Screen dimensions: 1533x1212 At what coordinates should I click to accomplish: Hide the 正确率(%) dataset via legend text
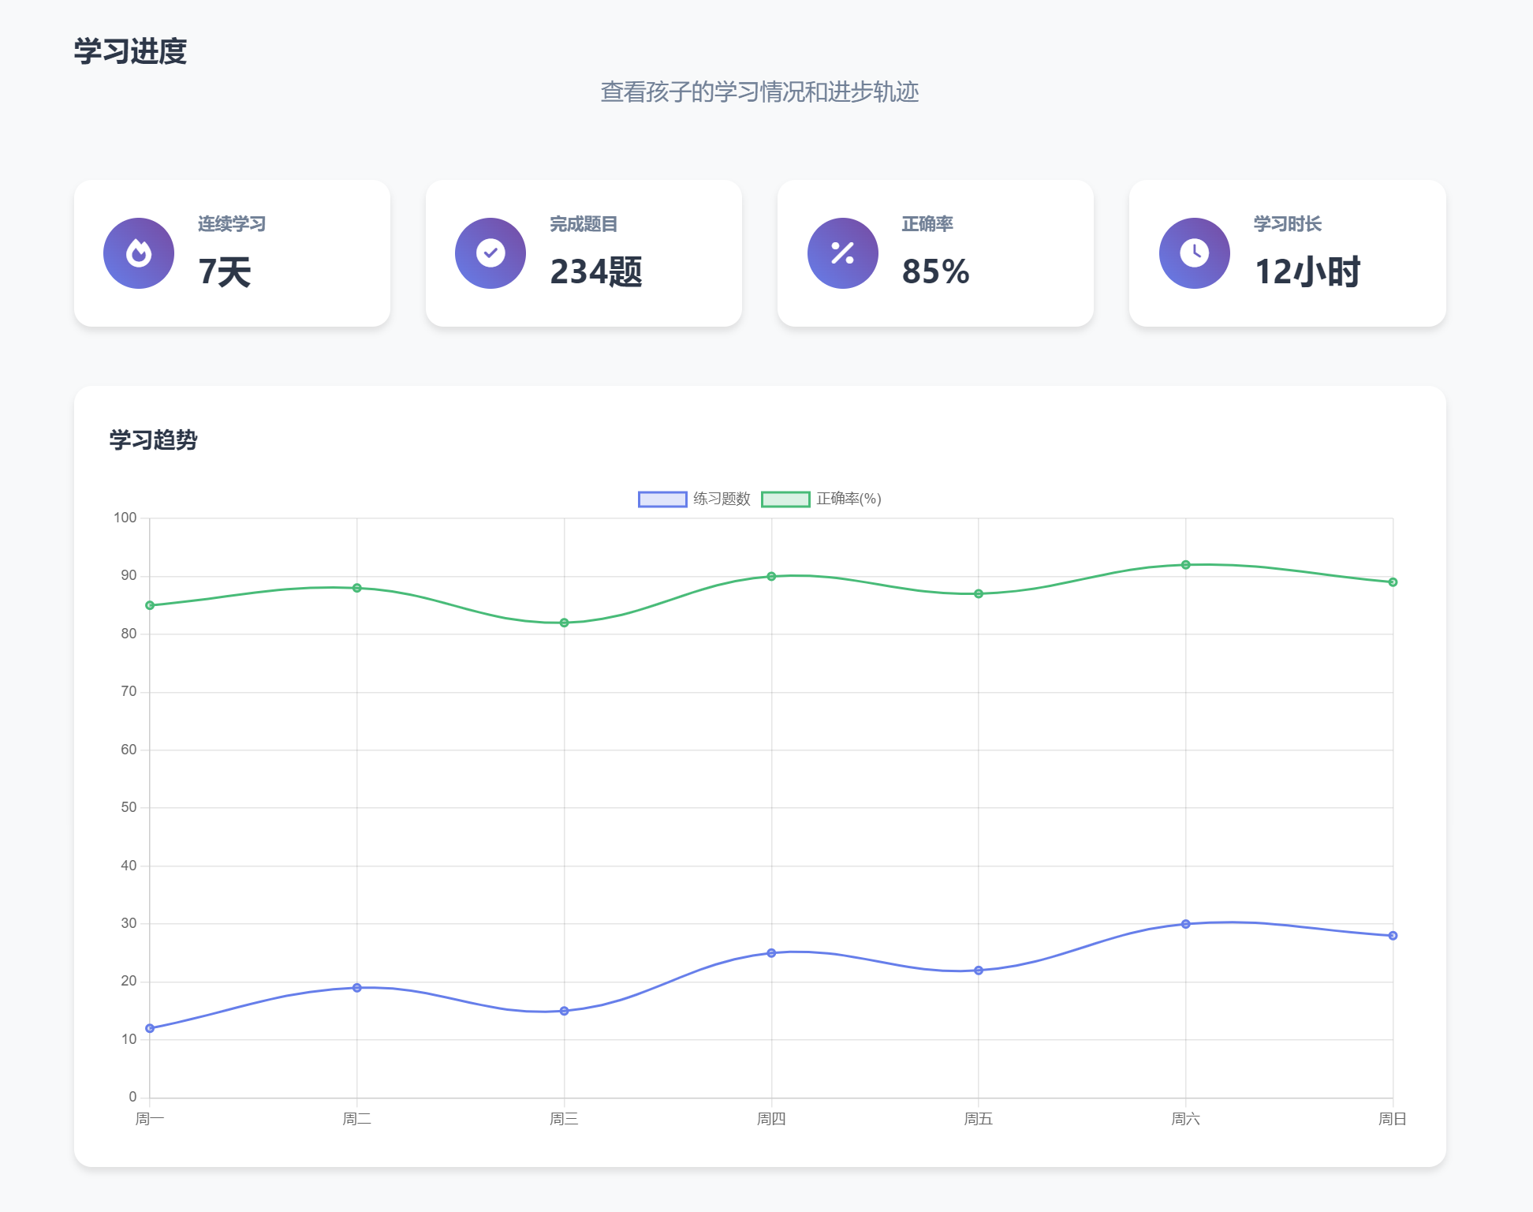849,499
